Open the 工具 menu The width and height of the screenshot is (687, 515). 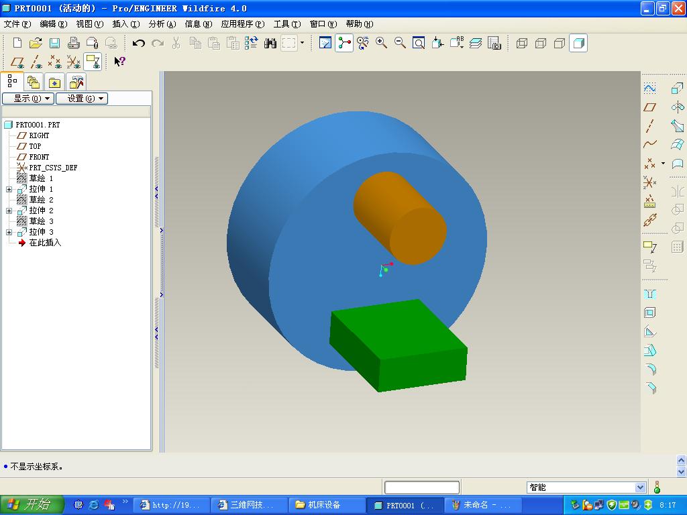click(x=287, y=24)
